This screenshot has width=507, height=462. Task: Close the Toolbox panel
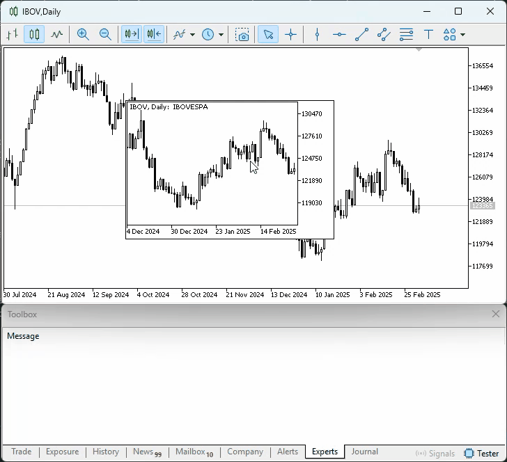(495, 314)
